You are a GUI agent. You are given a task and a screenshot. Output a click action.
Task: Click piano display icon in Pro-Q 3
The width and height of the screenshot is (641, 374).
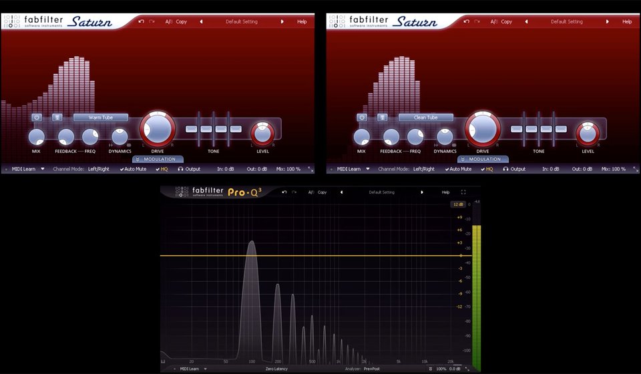163,361
